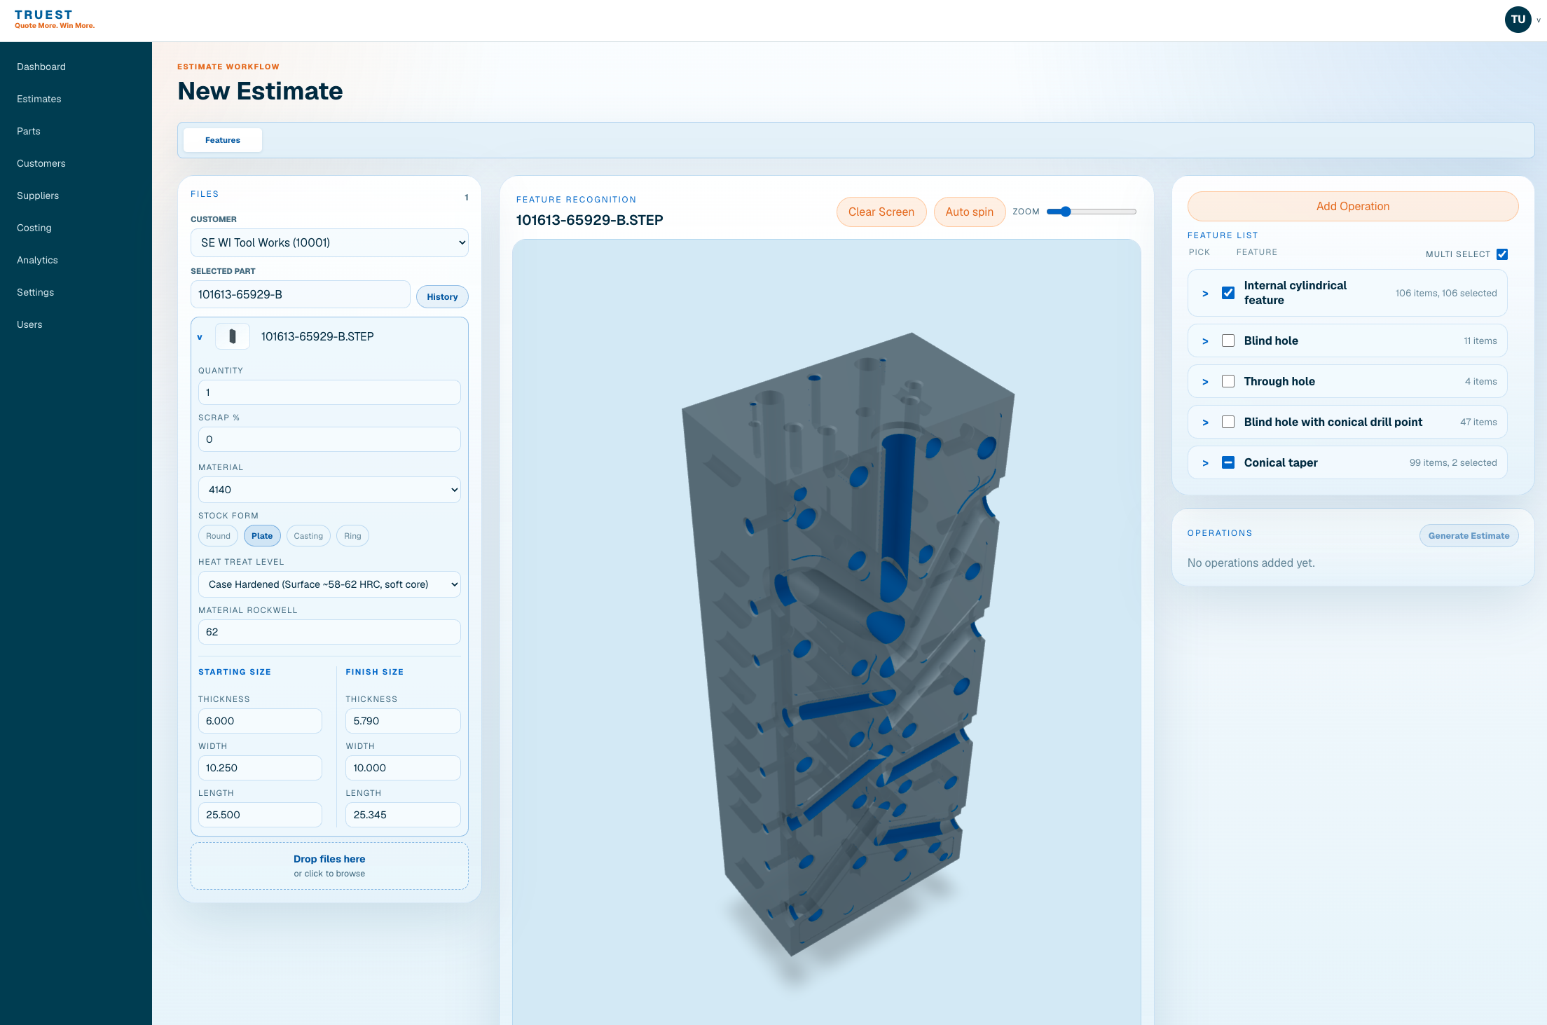Click Finish Size Width field
Screen dimensions: 1547x1025
pyautogui.click(x=403, y=768)
